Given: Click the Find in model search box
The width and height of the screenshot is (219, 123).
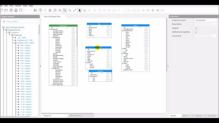Looking at the screenshot, I should point(20,22).
